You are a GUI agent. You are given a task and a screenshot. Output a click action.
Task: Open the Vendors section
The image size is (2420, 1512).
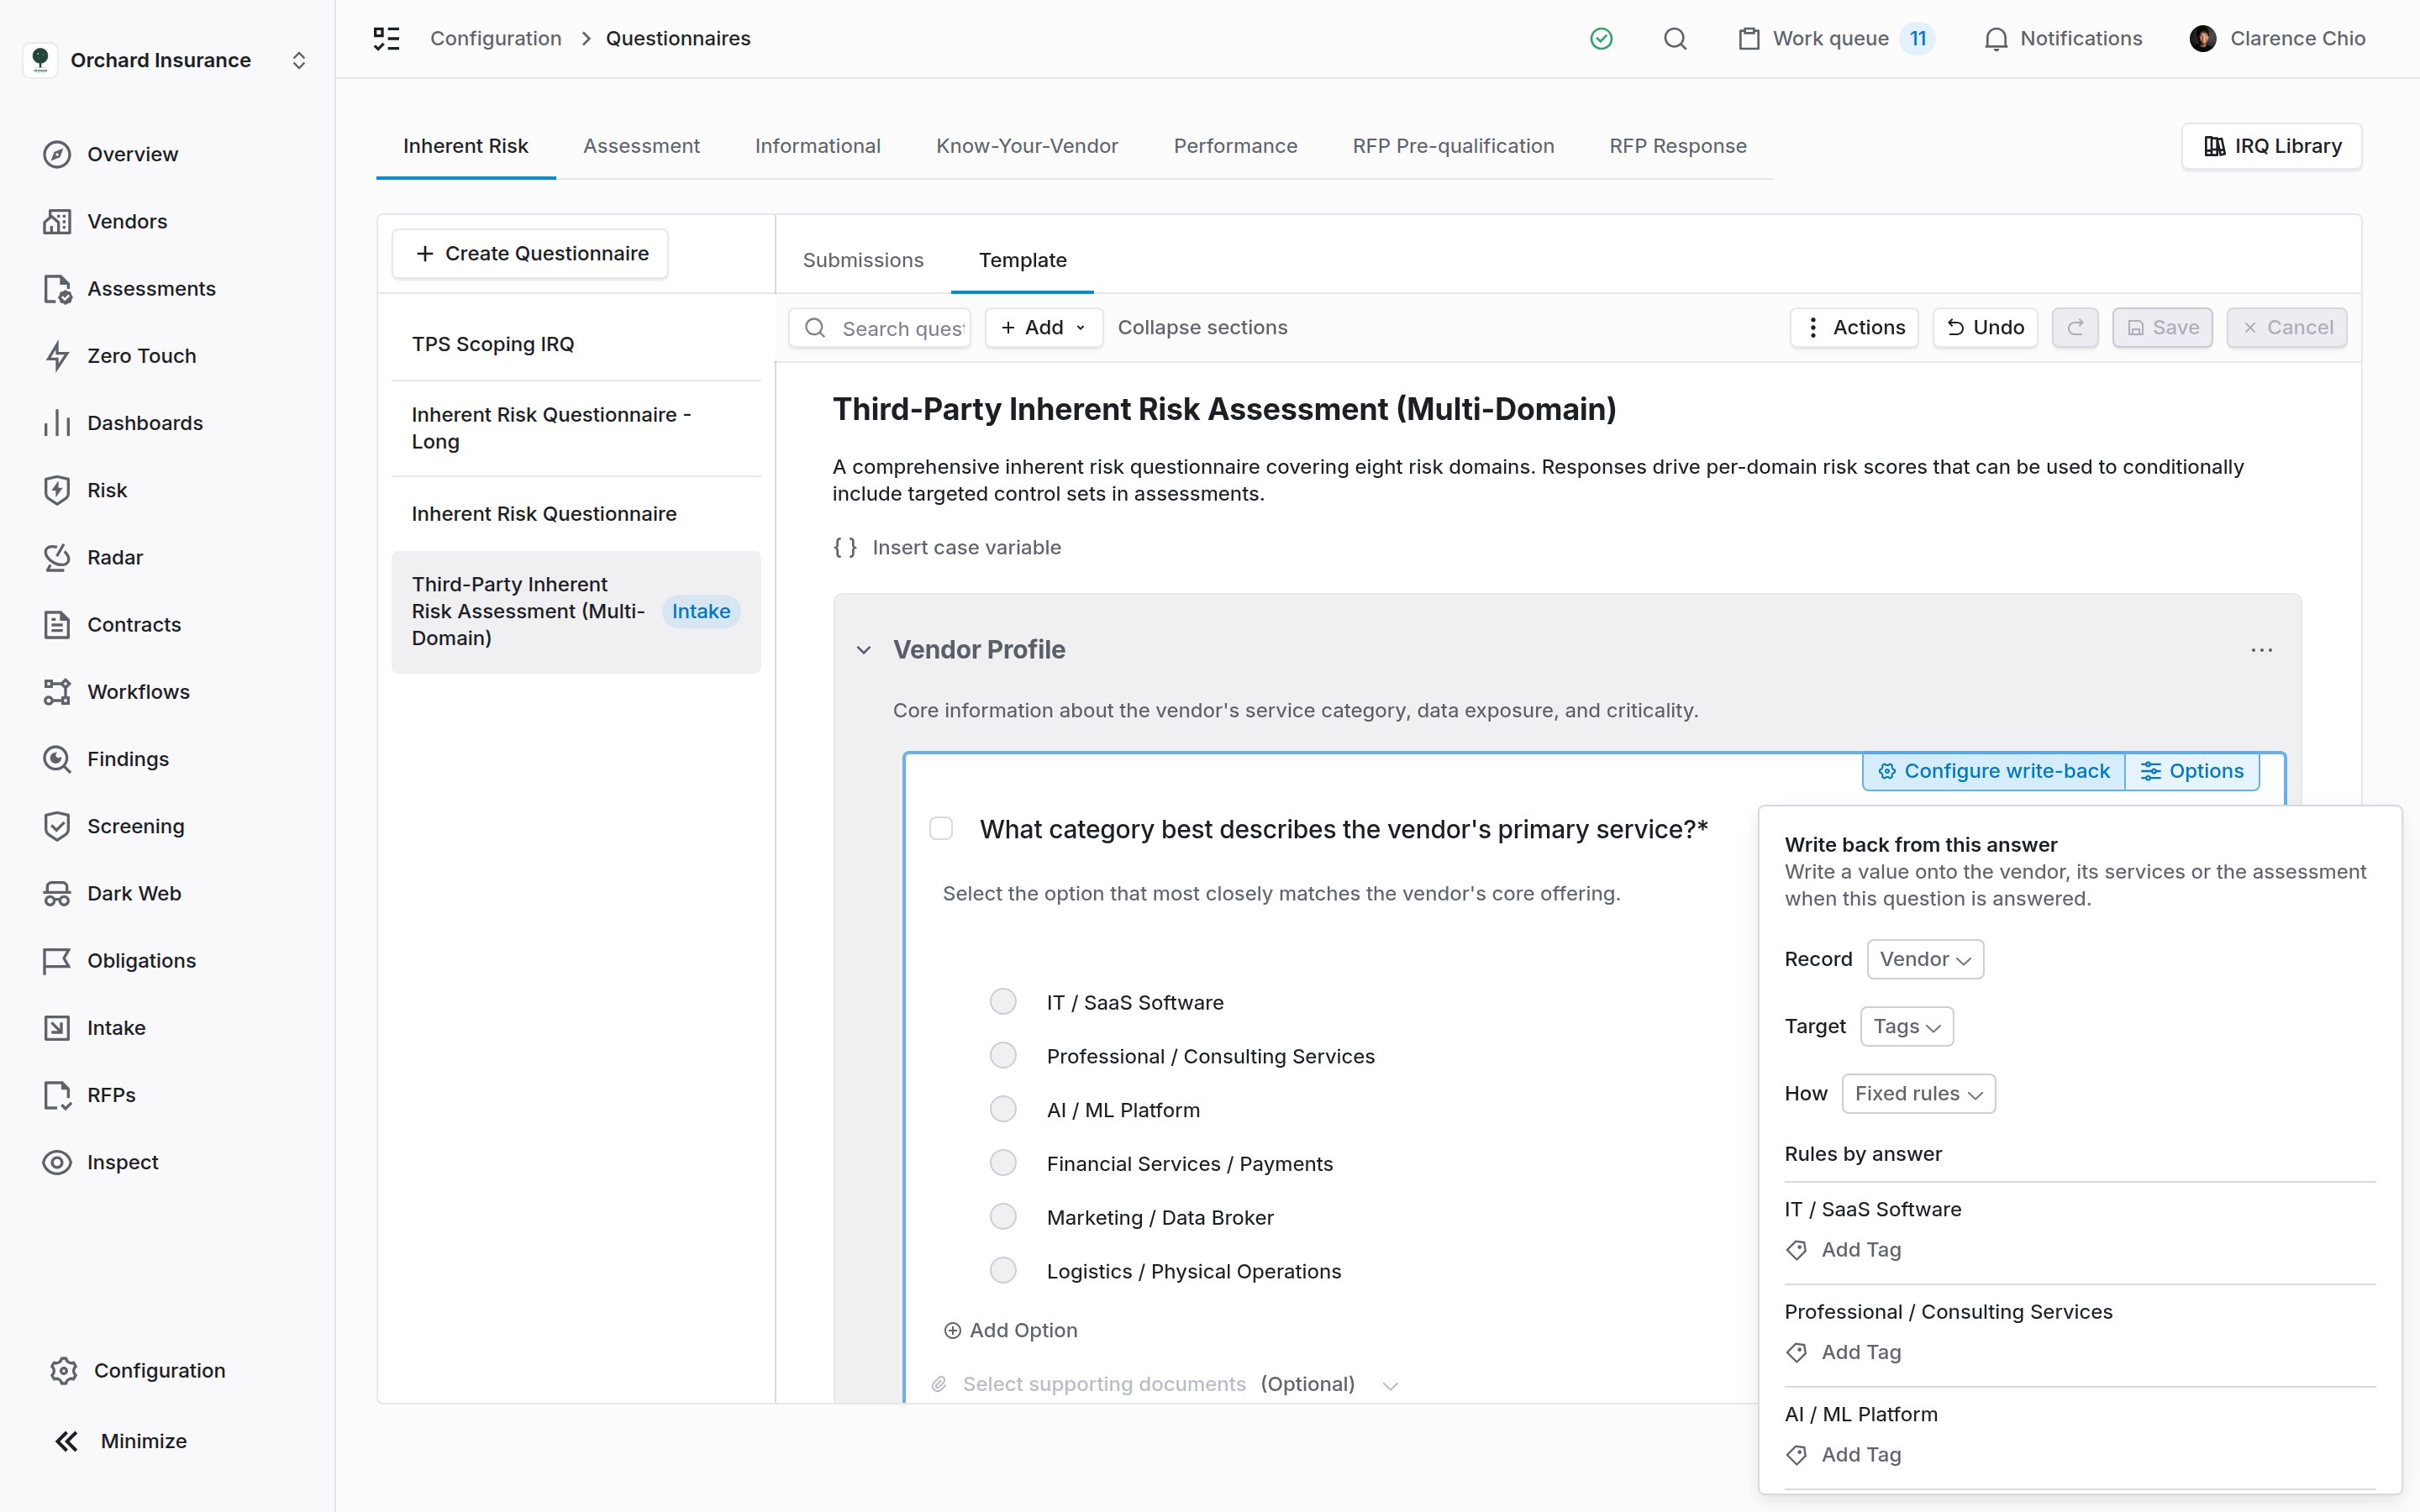105,221
